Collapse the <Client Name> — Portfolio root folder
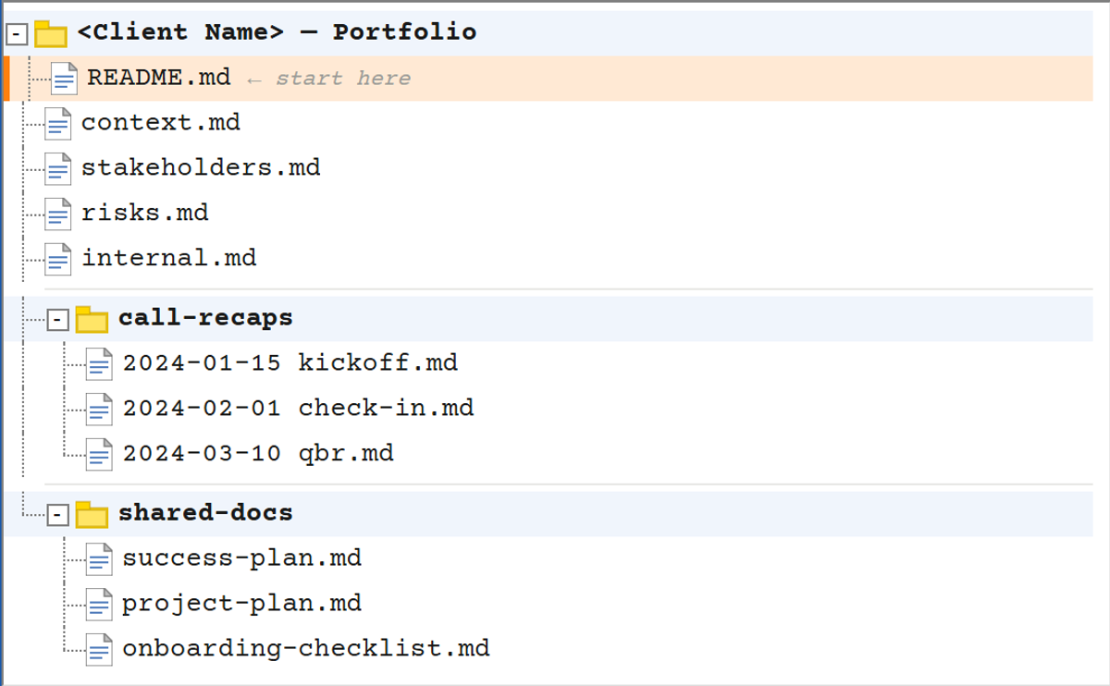 coord(17,35)
